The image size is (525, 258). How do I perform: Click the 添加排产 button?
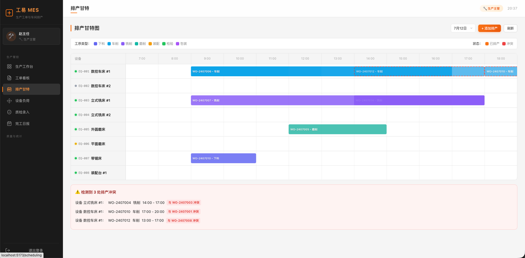click(489, 28)
